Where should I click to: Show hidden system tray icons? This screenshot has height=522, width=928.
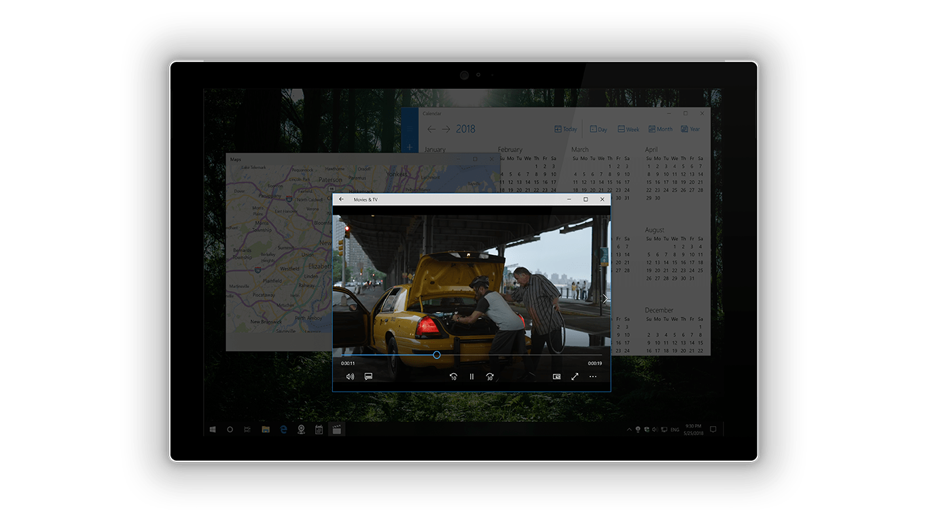tap(629, 430)
